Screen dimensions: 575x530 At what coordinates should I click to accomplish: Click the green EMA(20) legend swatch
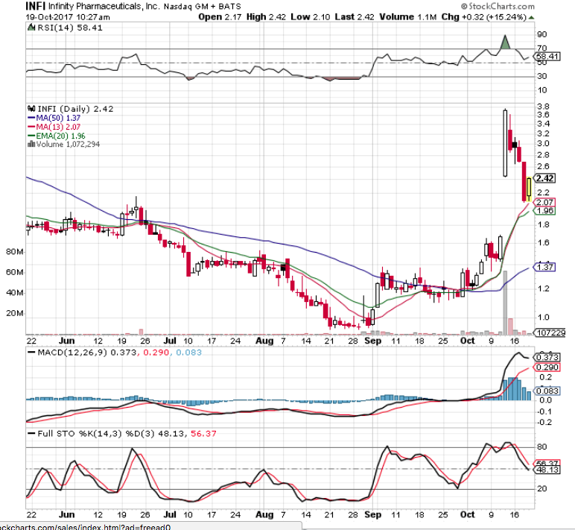coord(31,136)
